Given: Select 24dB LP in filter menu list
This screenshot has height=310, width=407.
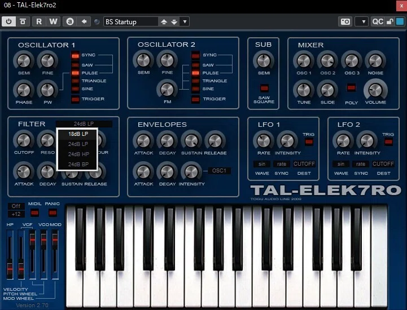Looking at the screenshot, I should (77, 144).
